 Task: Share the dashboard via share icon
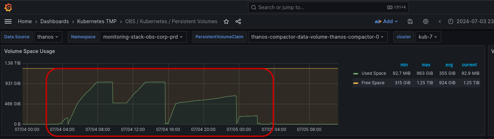238,21
